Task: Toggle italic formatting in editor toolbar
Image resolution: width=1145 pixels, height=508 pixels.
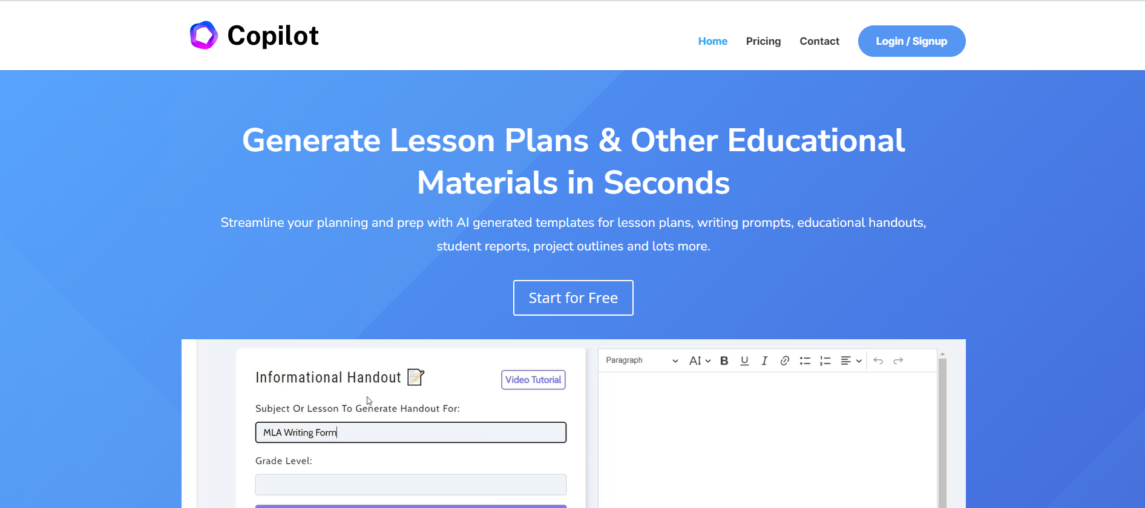Action: (x=764, y=360)
